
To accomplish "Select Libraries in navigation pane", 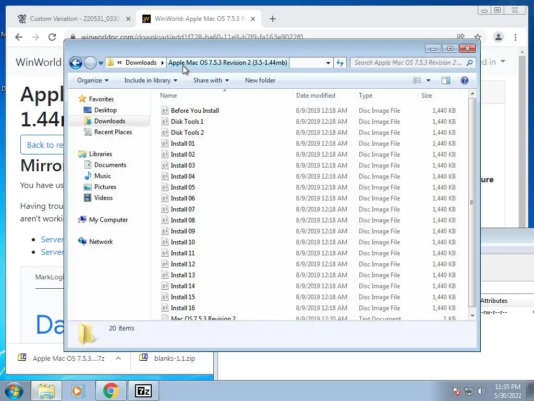I will point(100,154).
